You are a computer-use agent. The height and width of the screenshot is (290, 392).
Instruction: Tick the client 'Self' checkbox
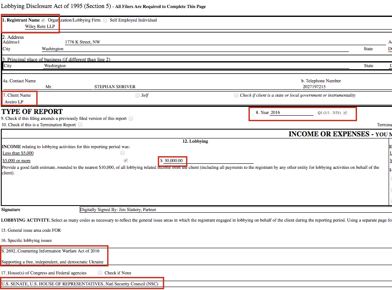pyautogui.click(x=138, y=95)
